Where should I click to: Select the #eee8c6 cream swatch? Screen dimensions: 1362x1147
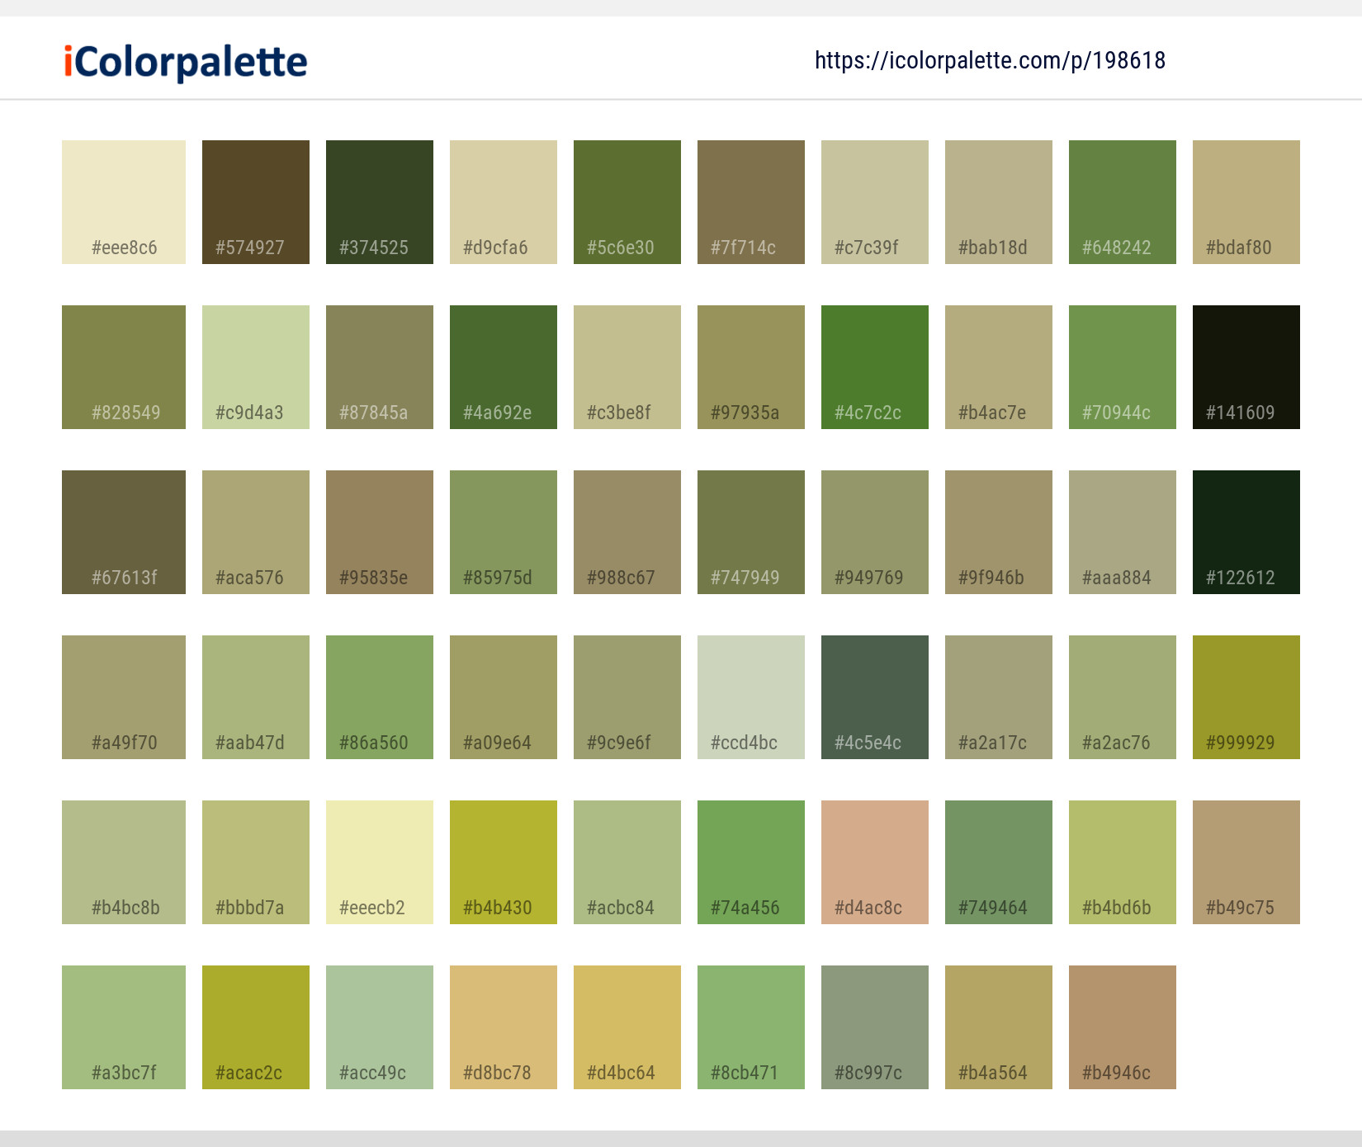pos(124,202)
